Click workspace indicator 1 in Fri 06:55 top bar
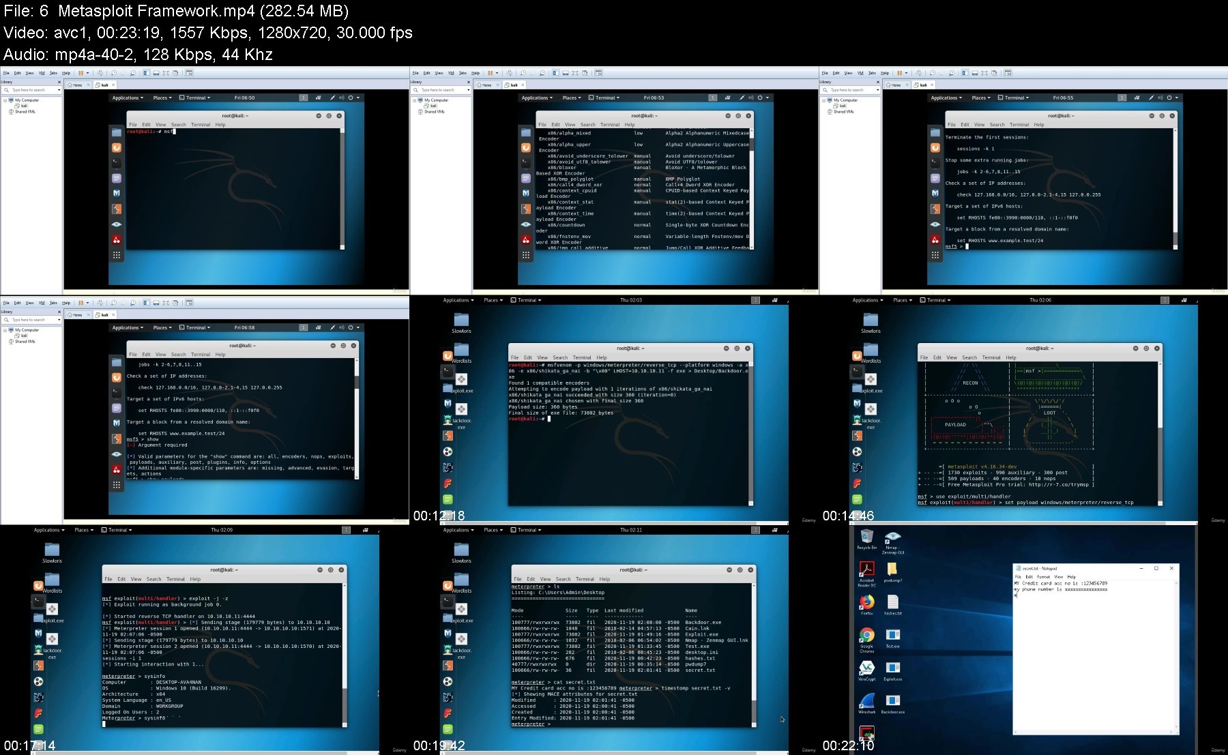Viewport: 1228px width, 755px height. 1122,98
